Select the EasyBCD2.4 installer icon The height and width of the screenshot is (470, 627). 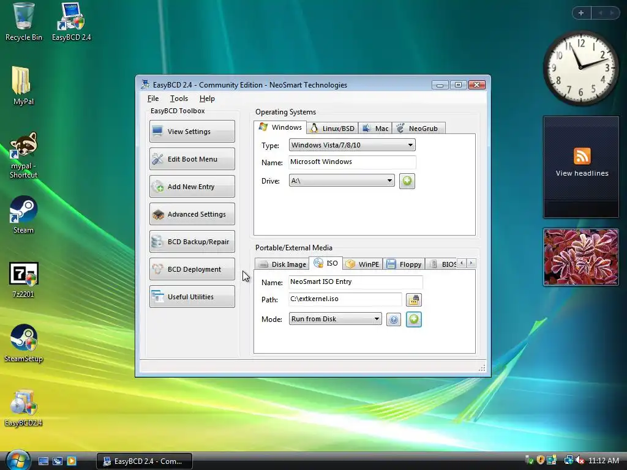pos(23,408)
